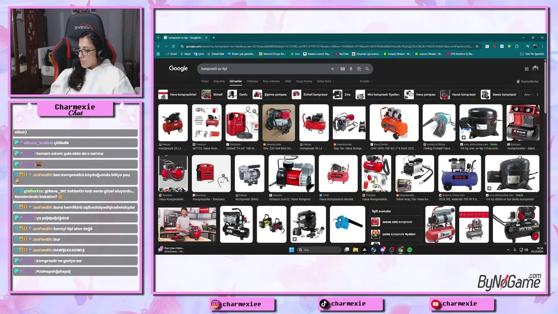The image size is (558, 314).
Task: Filter by Zmc chip
Action: tap(342, 95)
